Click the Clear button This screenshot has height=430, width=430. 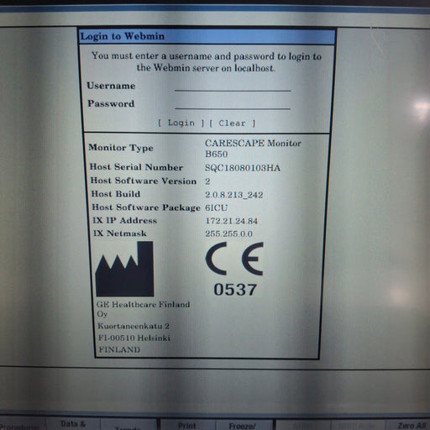point(232,123)
